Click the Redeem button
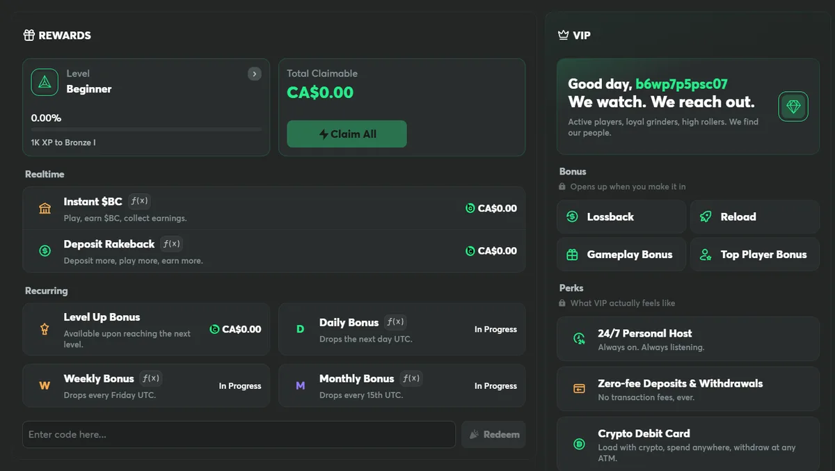The image size is (835, 471). click(x=493, y=434)
